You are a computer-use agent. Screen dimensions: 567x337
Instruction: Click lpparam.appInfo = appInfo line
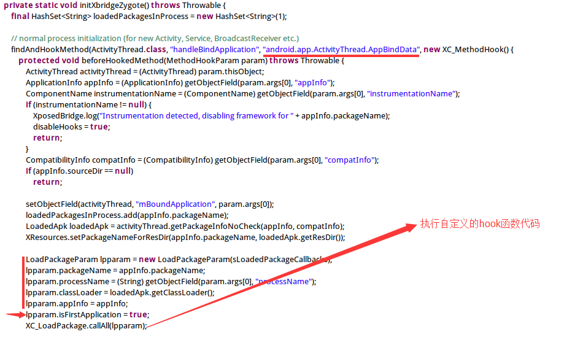(x=77, y=304)
